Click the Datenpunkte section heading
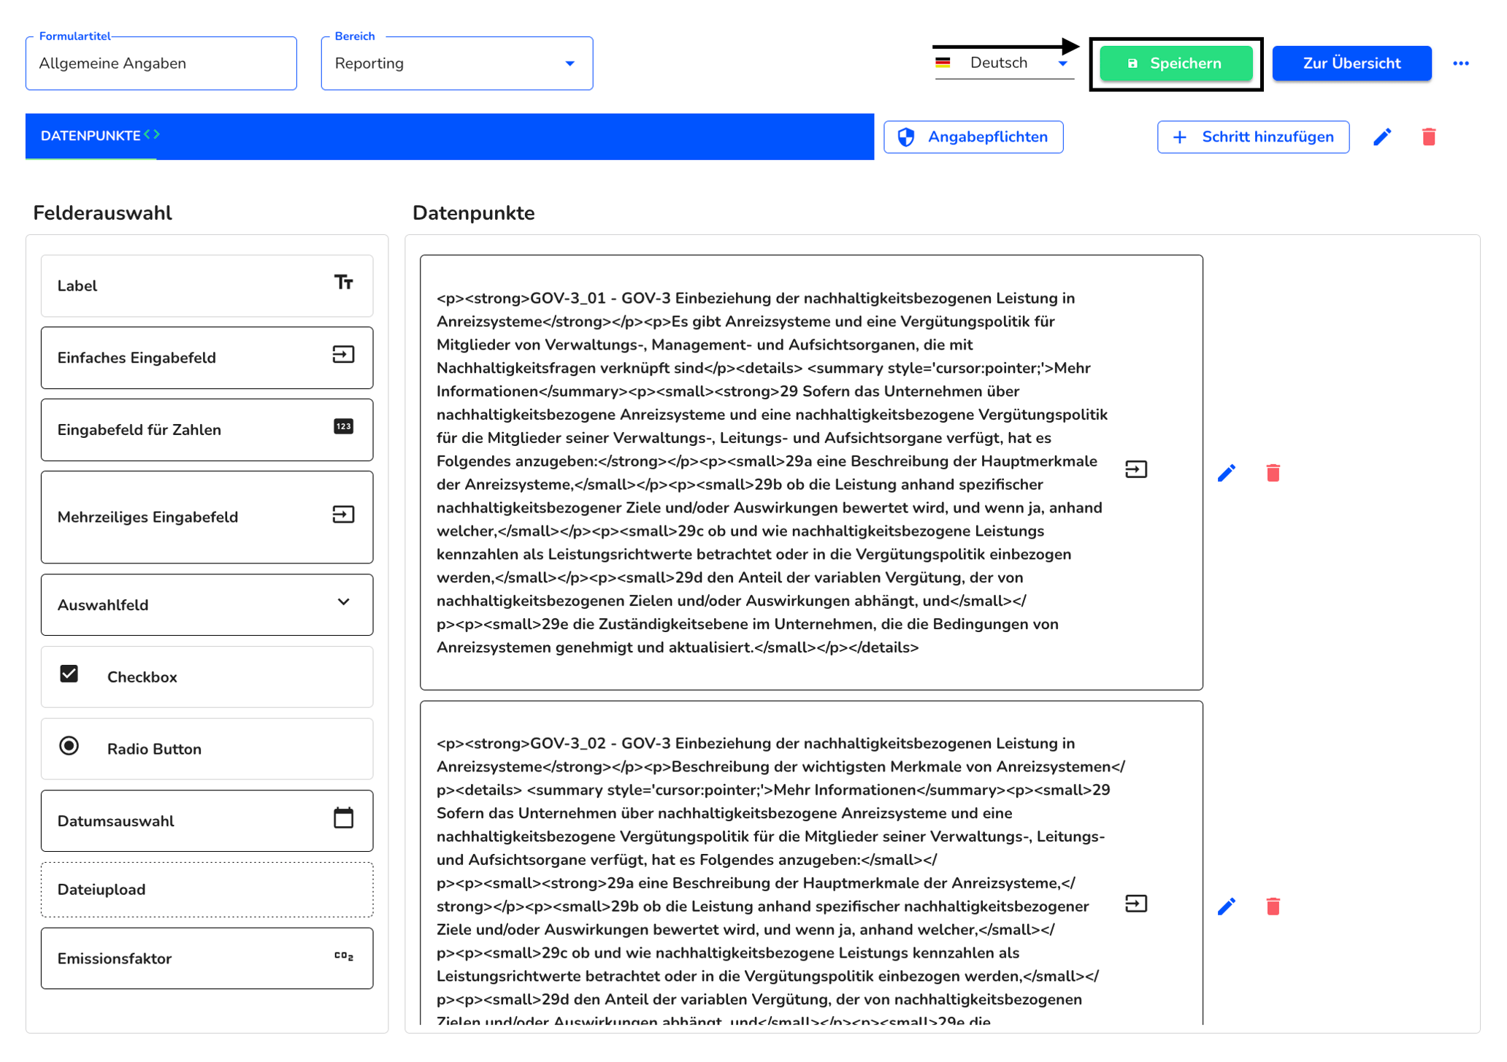Image resolution: width=1507 pixels, height=1062 pixels. coord(473,213)
